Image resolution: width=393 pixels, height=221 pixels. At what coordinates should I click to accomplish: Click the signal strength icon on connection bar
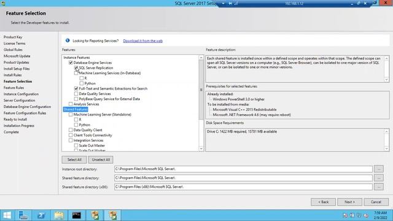coord(236,4)
